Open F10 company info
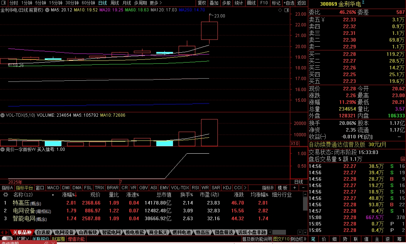The width and height of the screenshot is (406, 244). (x=264, y=3)
